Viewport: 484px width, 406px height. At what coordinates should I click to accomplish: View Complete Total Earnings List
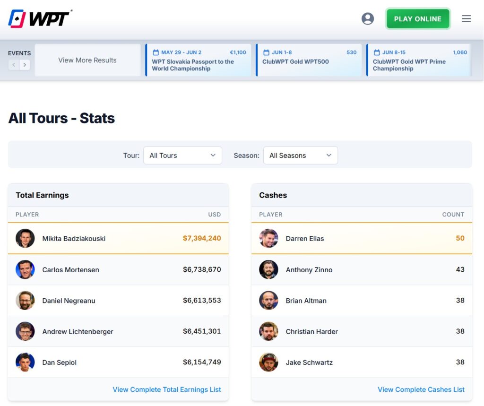(x=167, y=389)
